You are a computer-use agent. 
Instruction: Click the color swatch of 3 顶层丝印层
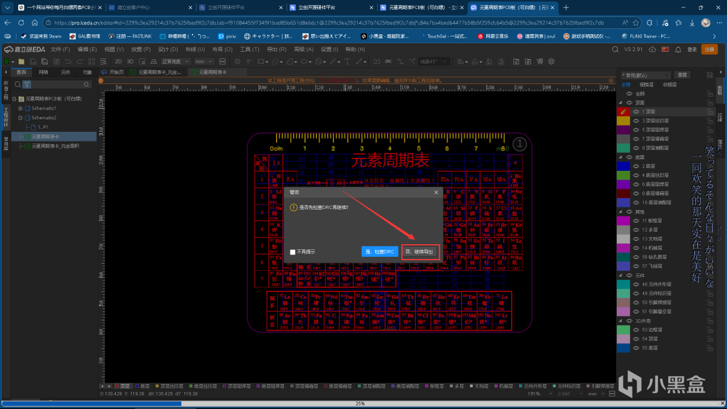click(623, 121)
